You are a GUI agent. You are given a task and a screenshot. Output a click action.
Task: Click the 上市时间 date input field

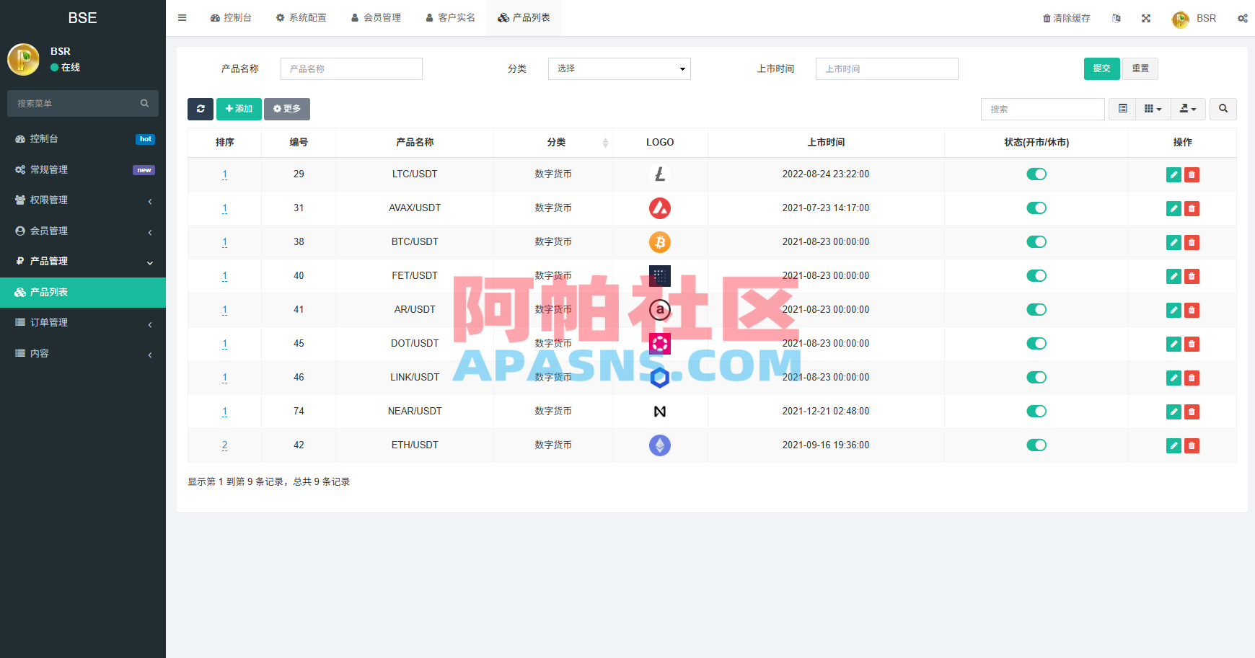pyautogui.click(x=887, y=68)
